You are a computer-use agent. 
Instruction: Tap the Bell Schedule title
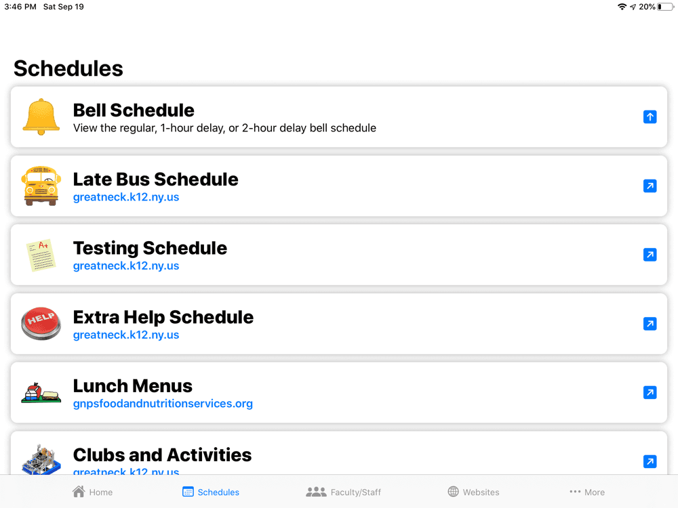(134, 110)
